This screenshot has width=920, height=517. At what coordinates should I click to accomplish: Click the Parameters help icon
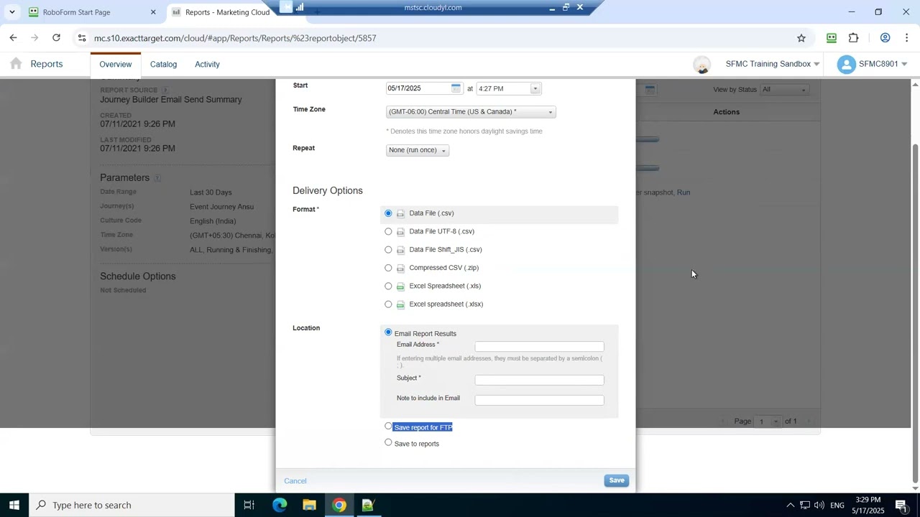(157, 178)
